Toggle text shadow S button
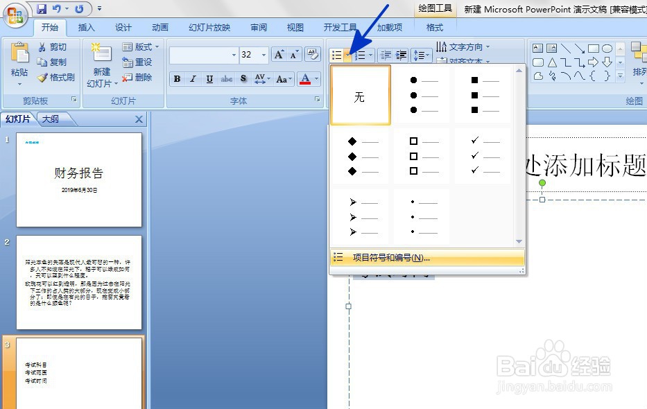The width and height of the screenshot is (647, 409). point(243,79)
